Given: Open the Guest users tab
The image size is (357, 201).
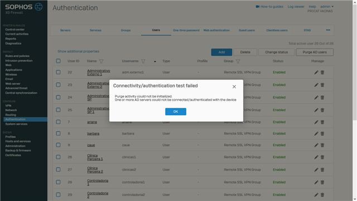Looking at the screenshot, I should point(247,30).
